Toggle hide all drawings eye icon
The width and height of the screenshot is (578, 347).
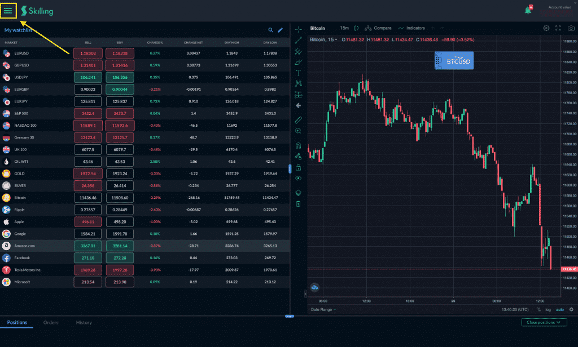click(299, 178)
